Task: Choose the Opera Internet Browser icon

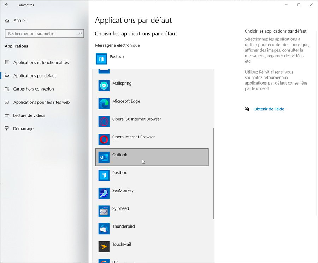Action: pos(104,139)
